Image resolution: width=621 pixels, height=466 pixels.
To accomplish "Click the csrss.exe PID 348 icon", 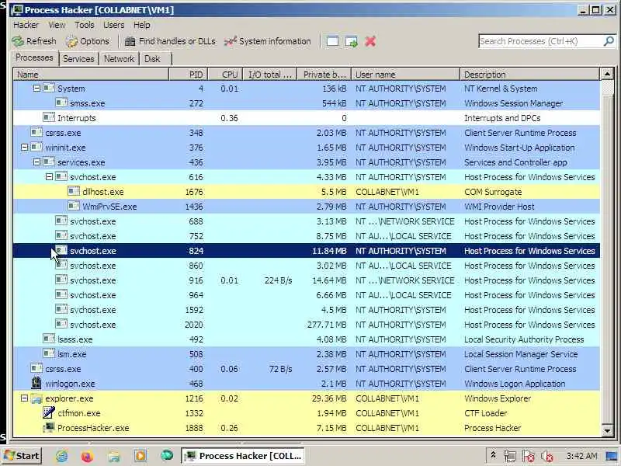I will click(36, 132).
